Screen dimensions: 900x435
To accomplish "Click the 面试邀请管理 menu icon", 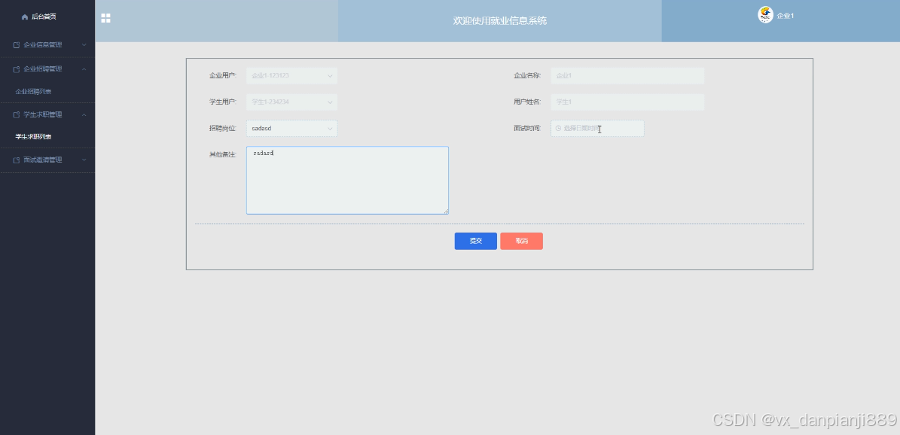I will pos(17,160).
